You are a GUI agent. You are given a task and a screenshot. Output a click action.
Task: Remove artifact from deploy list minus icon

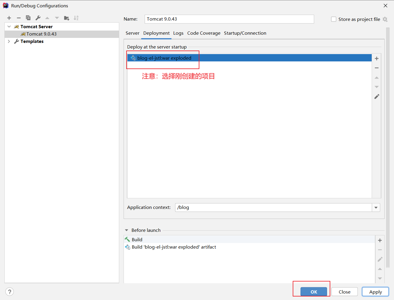point(377,68)
